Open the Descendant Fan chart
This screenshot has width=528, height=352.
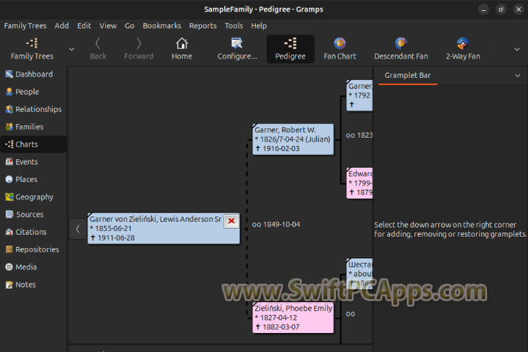click(401, 49)
